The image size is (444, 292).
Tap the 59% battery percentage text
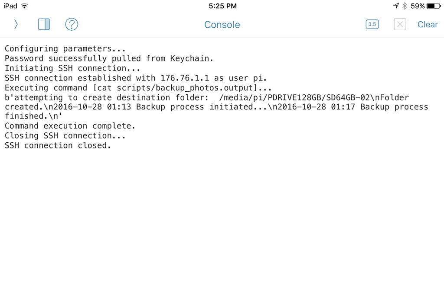(x=418, y=6)
